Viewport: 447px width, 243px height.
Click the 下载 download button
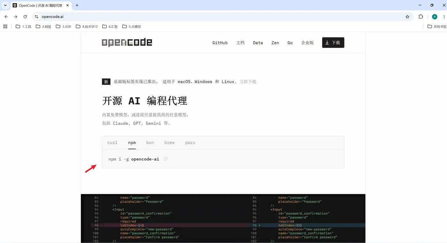tap(333, 42)
